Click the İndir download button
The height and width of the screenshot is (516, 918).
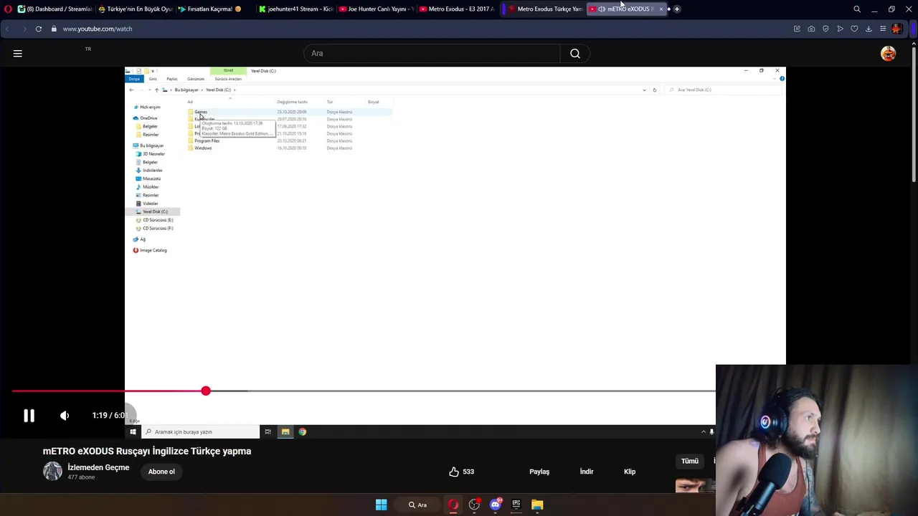[x=587, y=472]
